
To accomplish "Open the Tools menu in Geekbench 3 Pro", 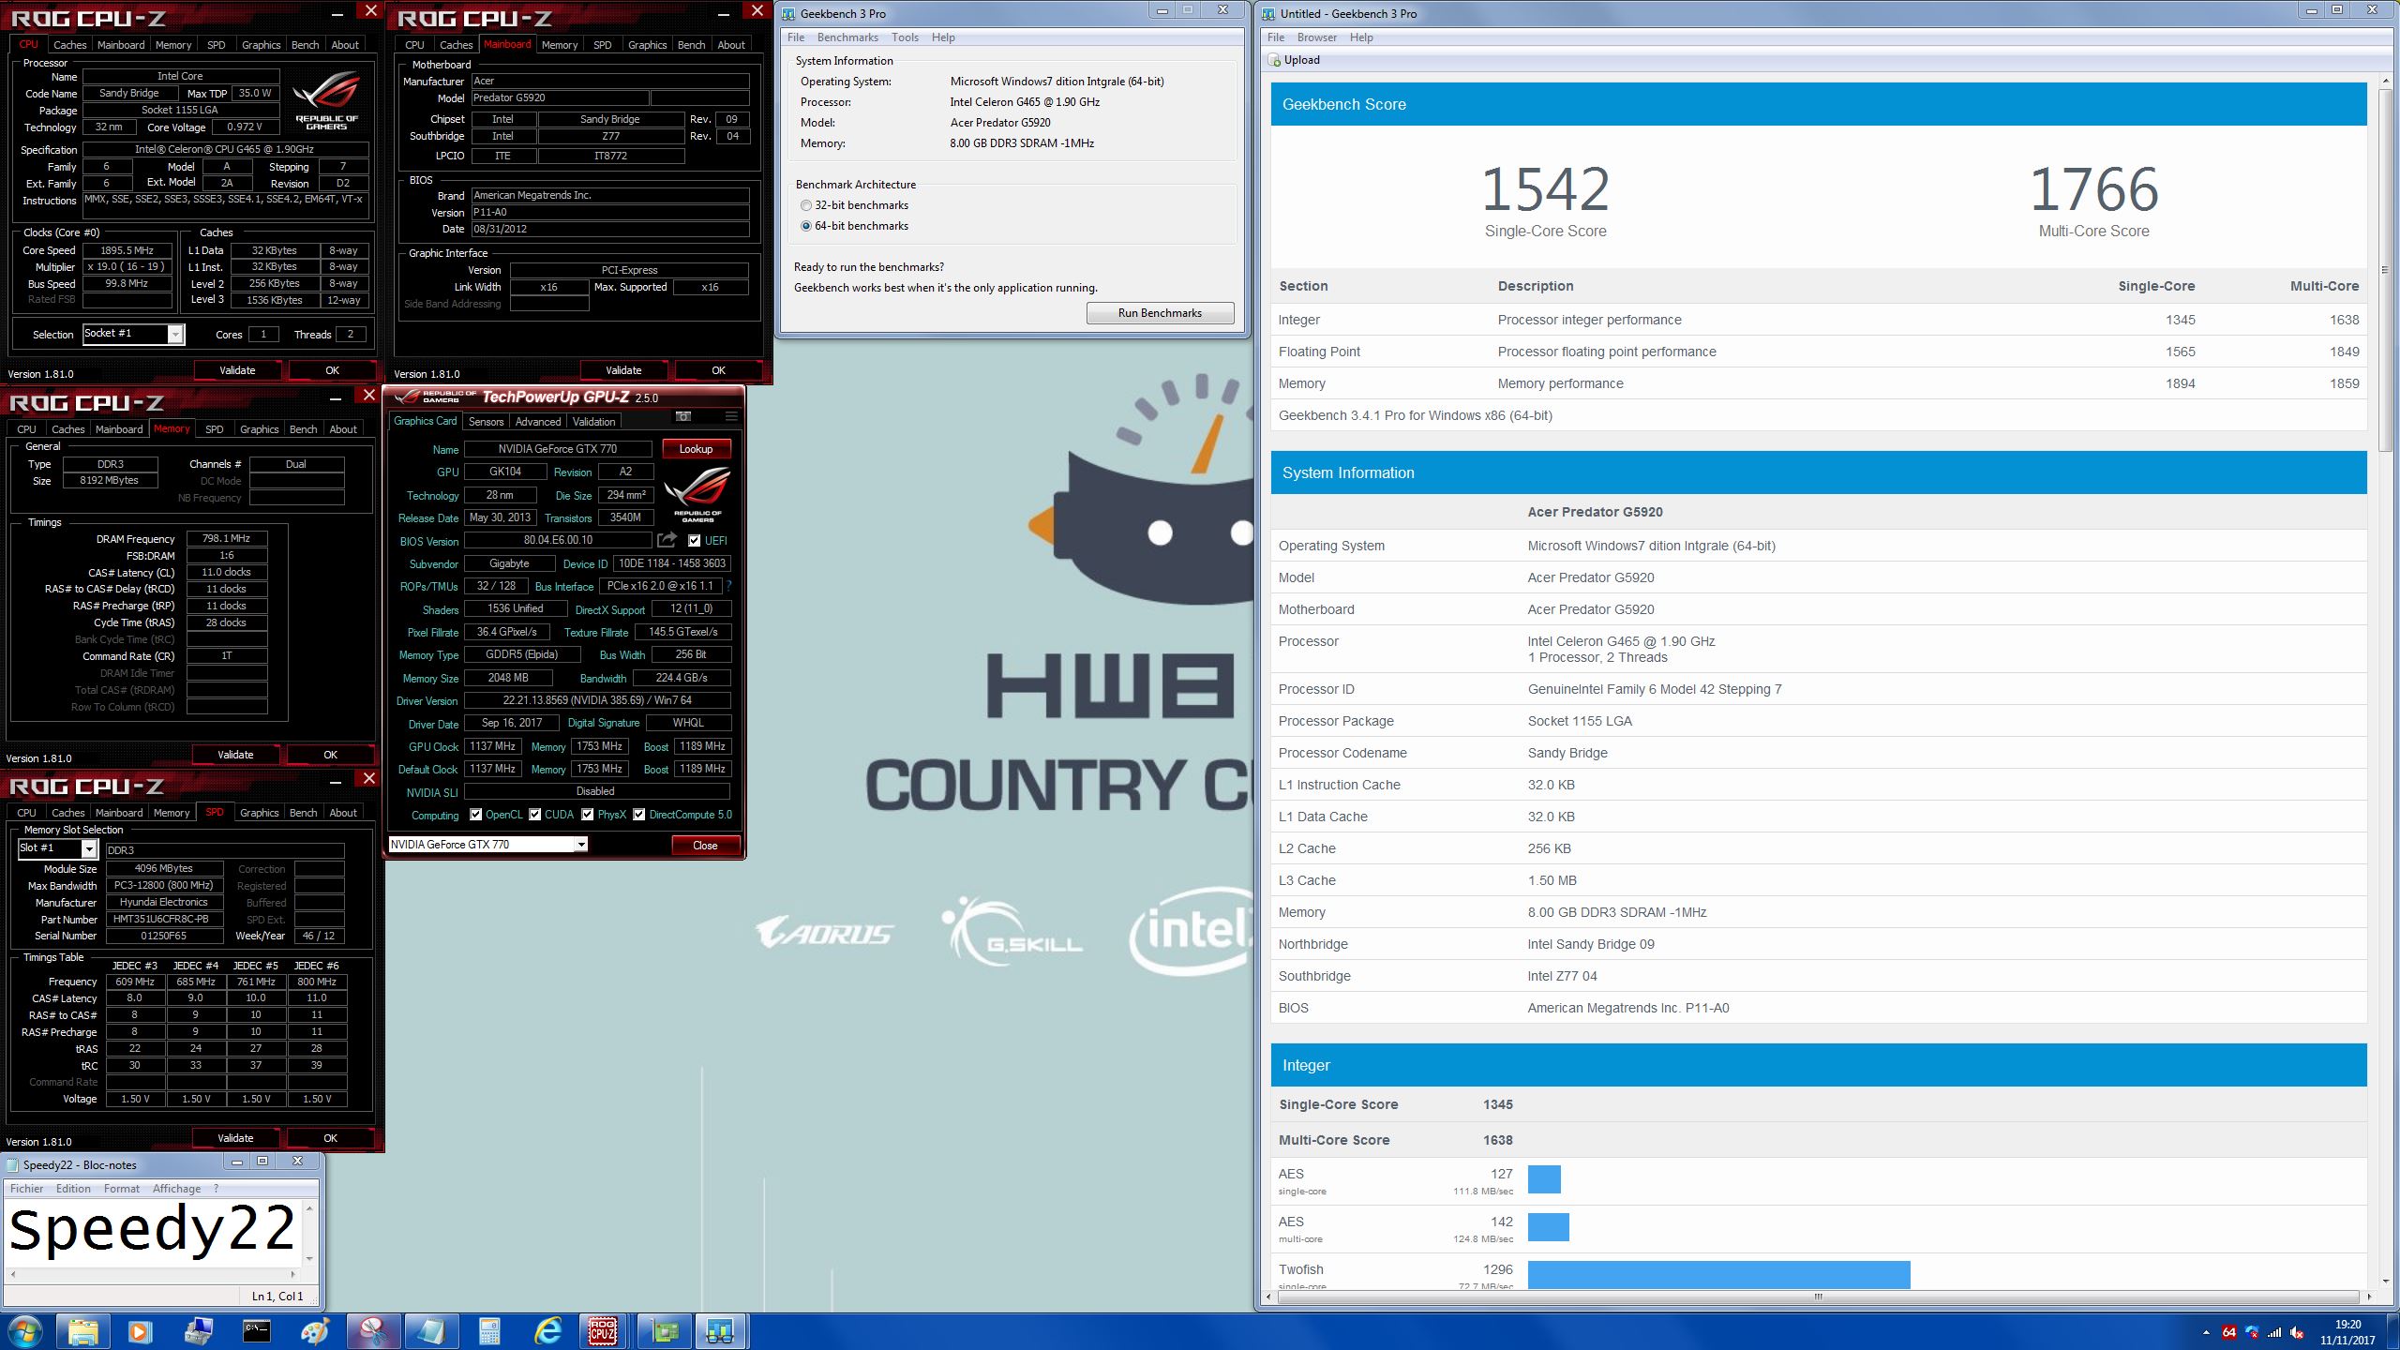I will pos(905,37).
